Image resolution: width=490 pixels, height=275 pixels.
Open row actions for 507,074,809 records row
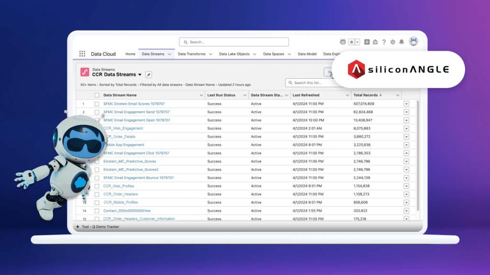point(406,104)
